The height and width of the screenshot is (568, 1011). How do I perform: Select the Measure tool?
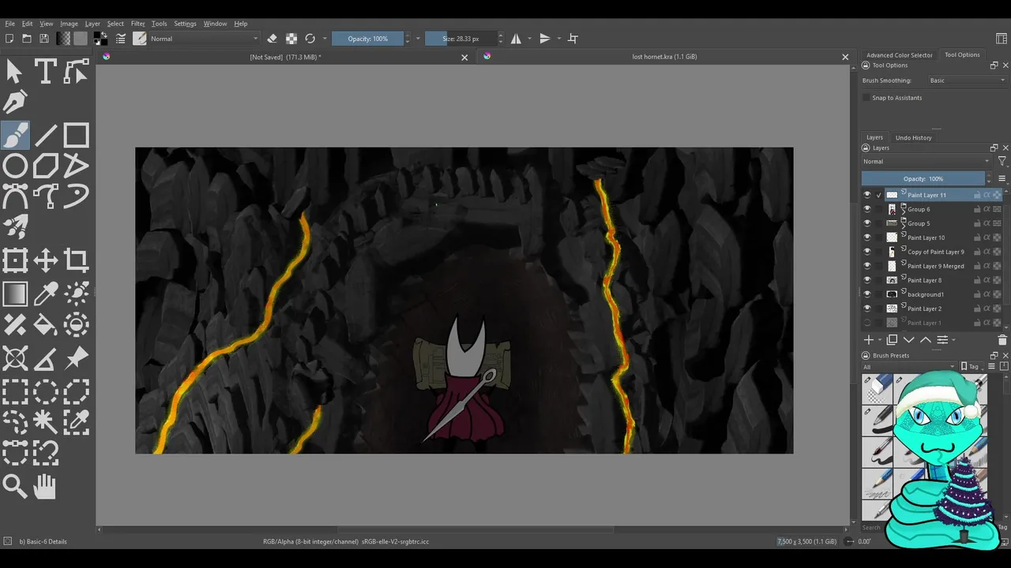(45, 359)
